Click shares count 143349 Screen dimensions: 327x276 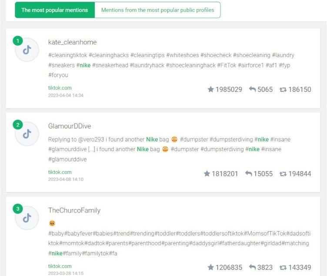300,267
